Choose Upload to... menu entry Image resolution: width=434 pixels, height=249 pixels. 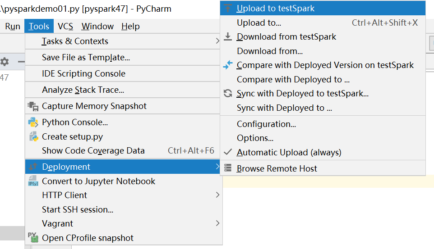323,23
